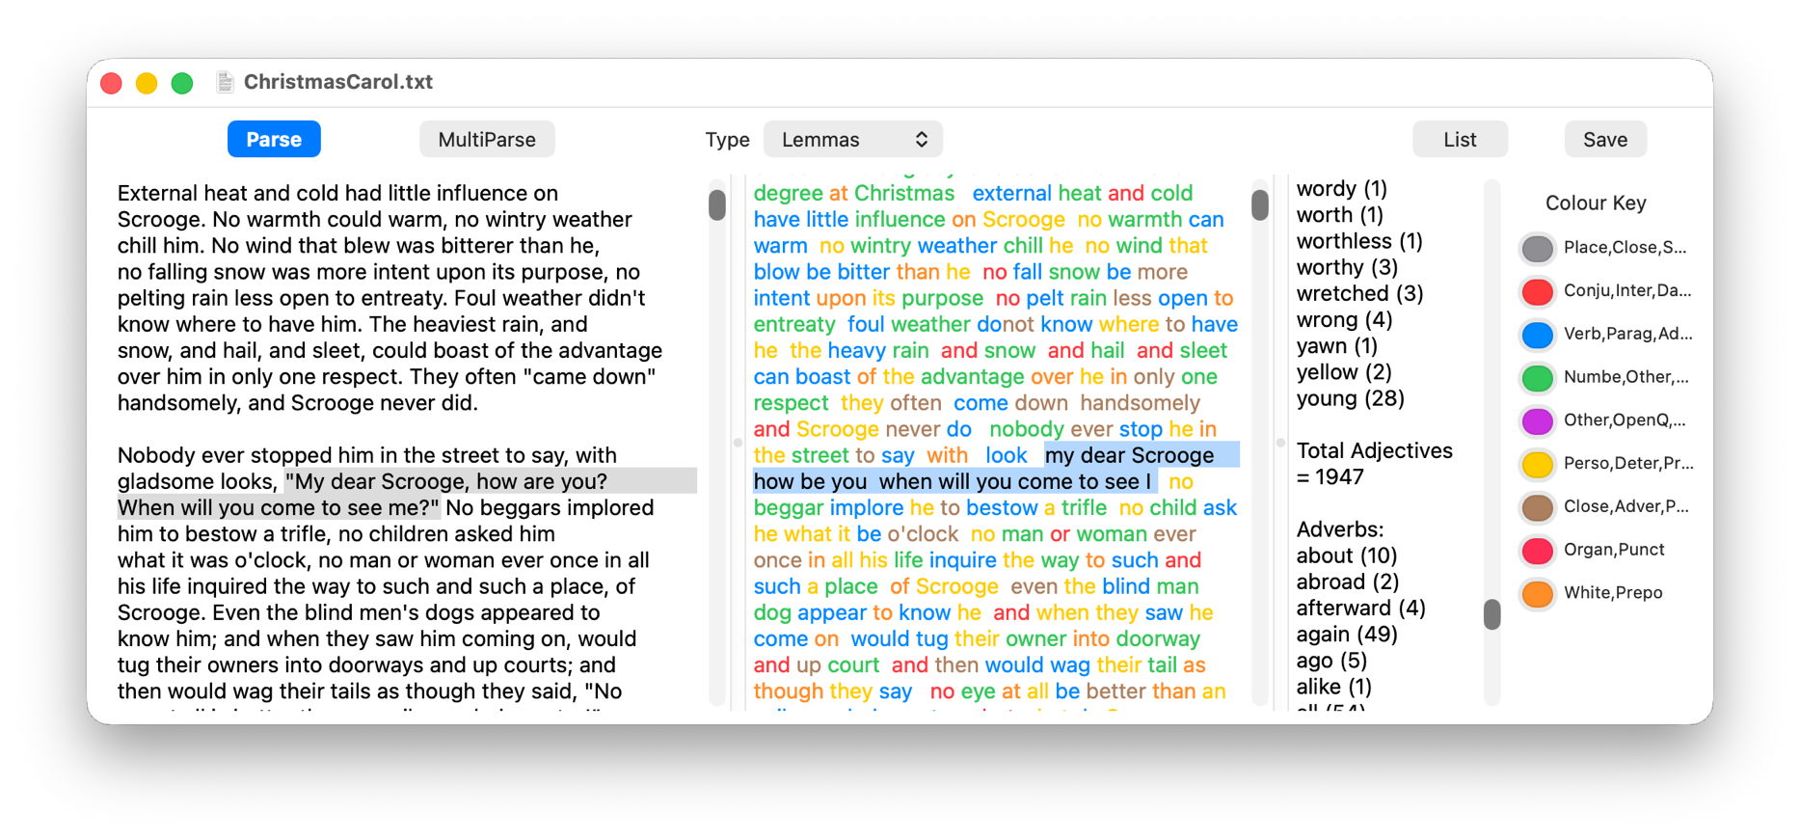Select the red Conju,Inter colour well
Image resolution: width=1800 pixels, height=839 pixels.
tap(1537, 291)
